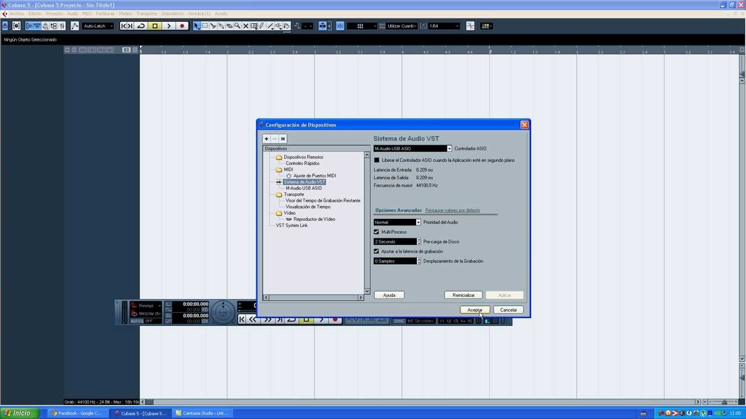Viewport: 746px width, 419px height.
Task: Select the Mute (X) tool
Action: coord(245,26)
